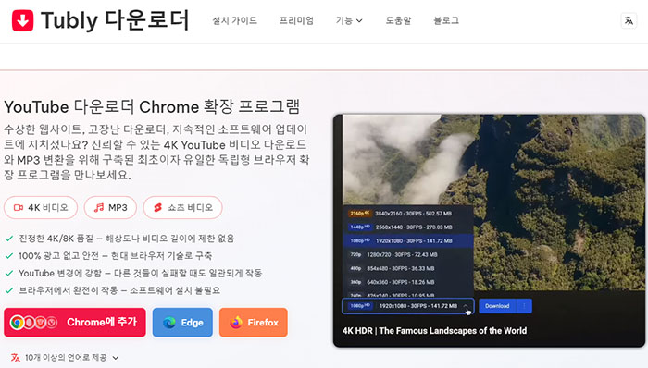Select the 1440p 2560x1440 quality option
Viewport: 648px width, 368px height.
pos(408,227)
